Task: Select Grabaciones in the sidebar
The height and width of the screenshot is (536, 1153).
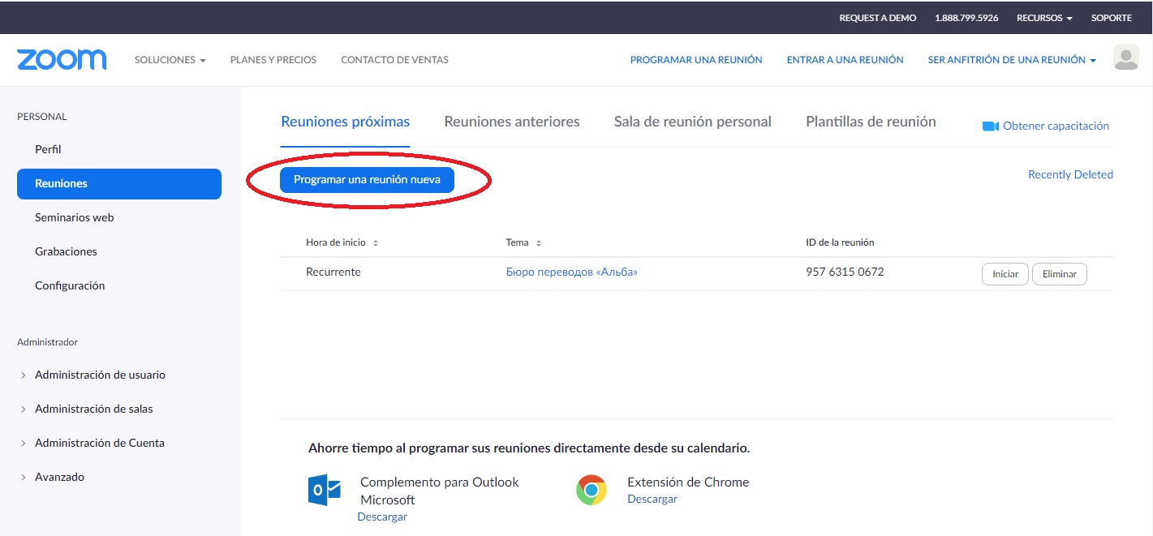Action: pyautogui.click(x=66, y=251)
